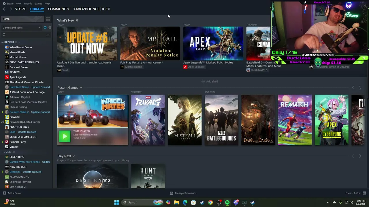369x207 pixels.
Task: Open the REMATCH game cover
Action: pyautogui.click(x=295, y=120)
